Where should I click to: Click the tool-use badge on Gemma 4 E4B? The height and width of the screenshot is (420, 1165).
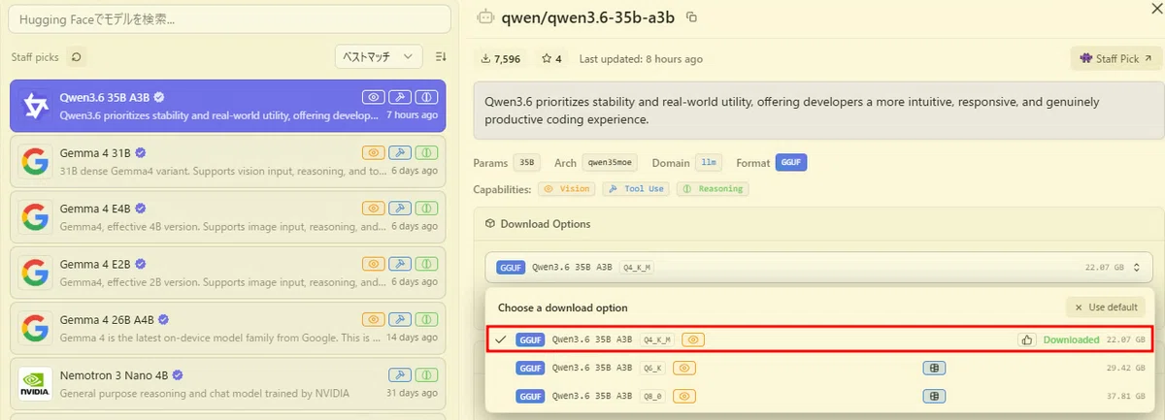[x=400, y=208]
